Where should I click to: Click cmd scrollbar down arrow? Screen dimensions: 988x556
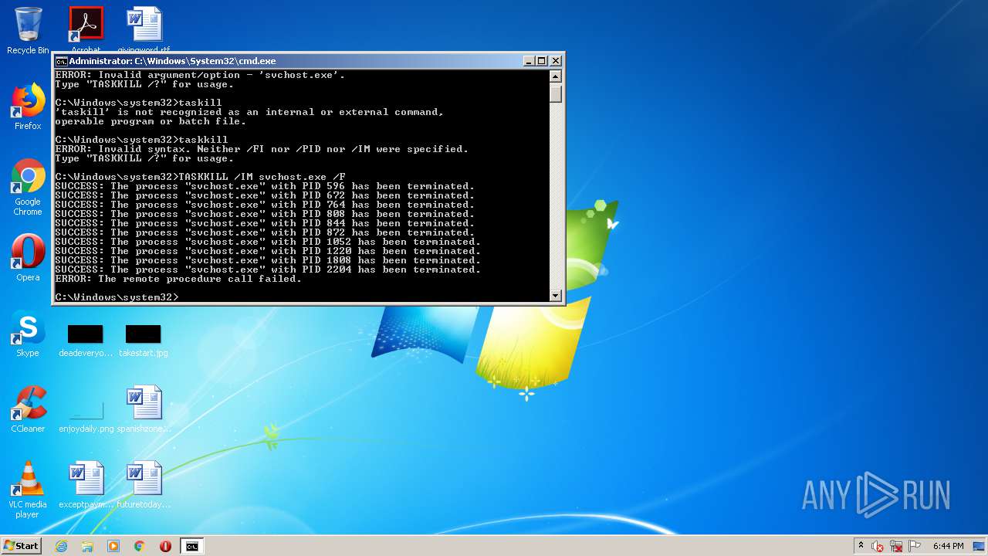coord(555,296)
